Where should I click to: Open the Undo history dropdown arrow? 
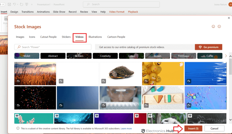(x=18, y=5)
